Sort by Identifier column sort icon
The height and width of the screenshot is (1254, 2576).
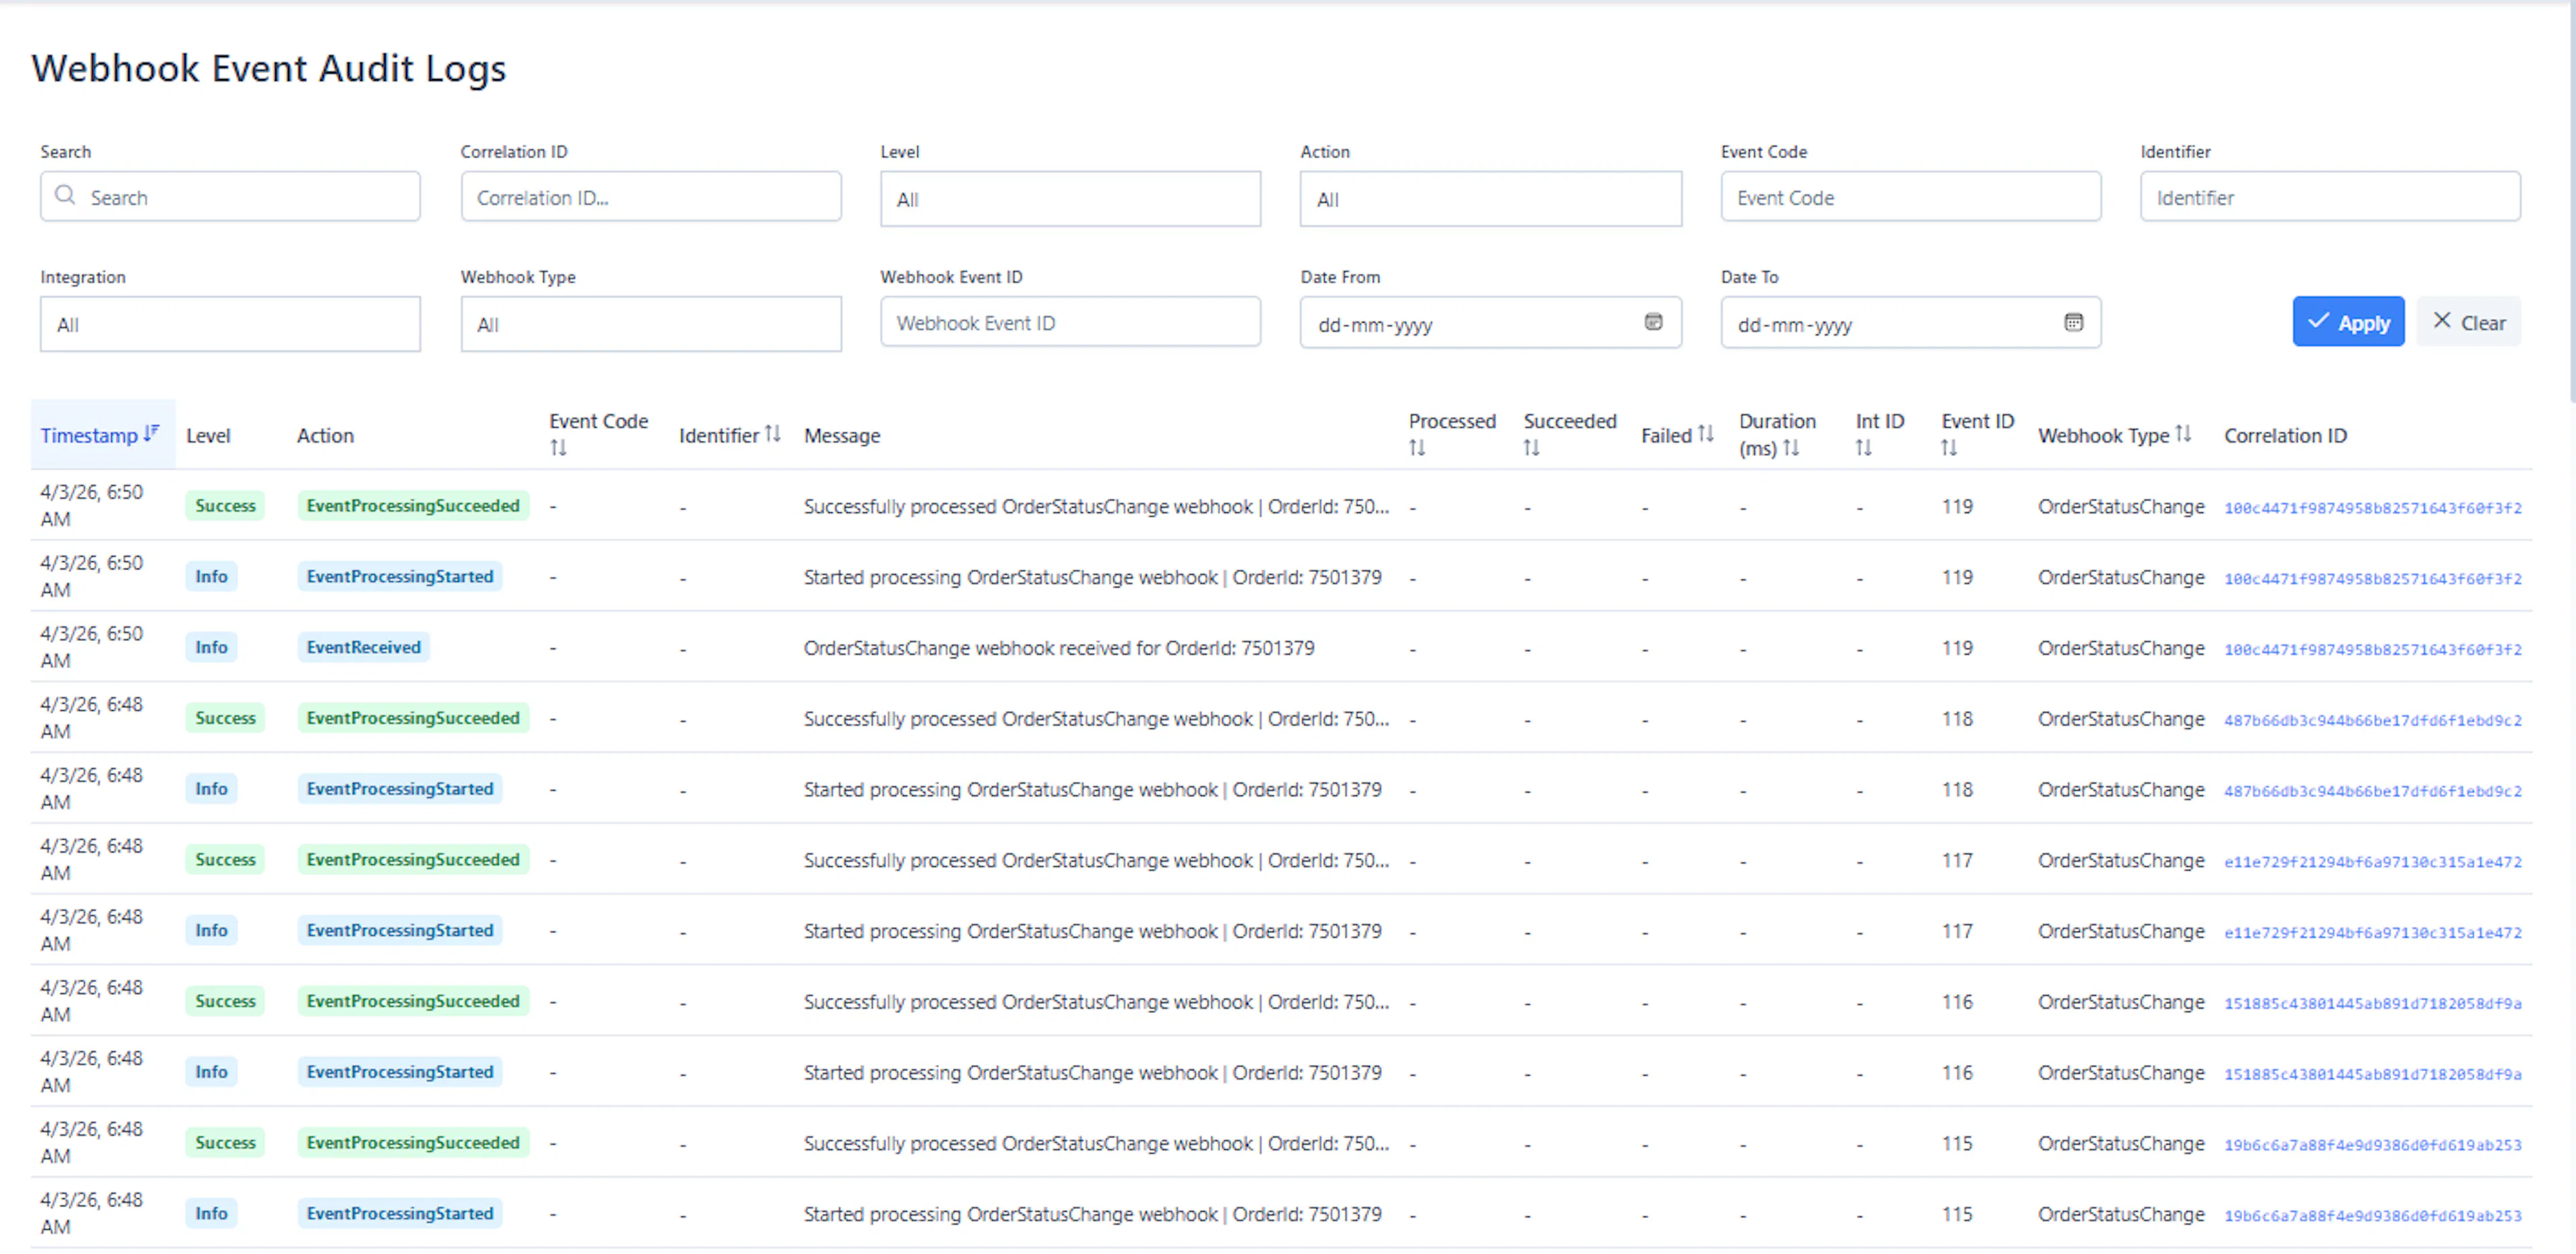point(772,434)
